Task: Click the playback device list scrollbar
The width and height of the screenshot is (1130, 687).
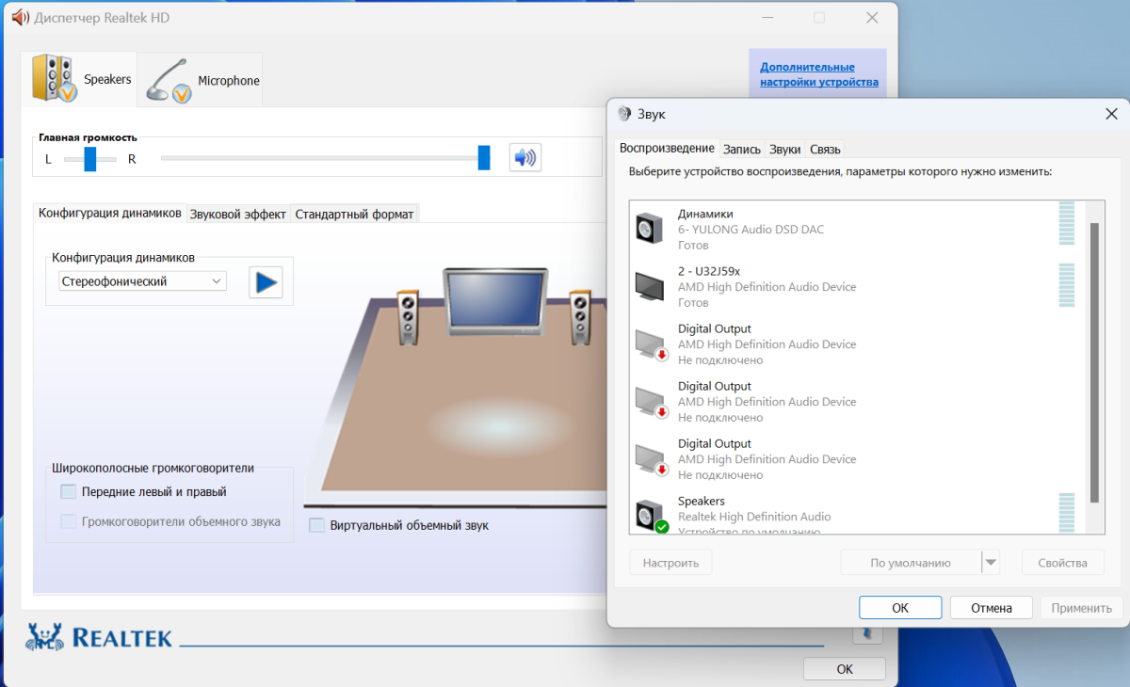Action: coord(1094,362)
